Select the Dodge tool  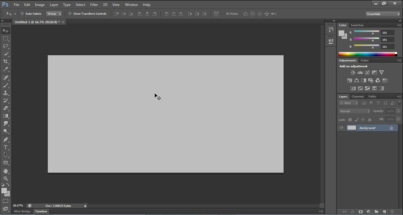[x=6, y=131]
